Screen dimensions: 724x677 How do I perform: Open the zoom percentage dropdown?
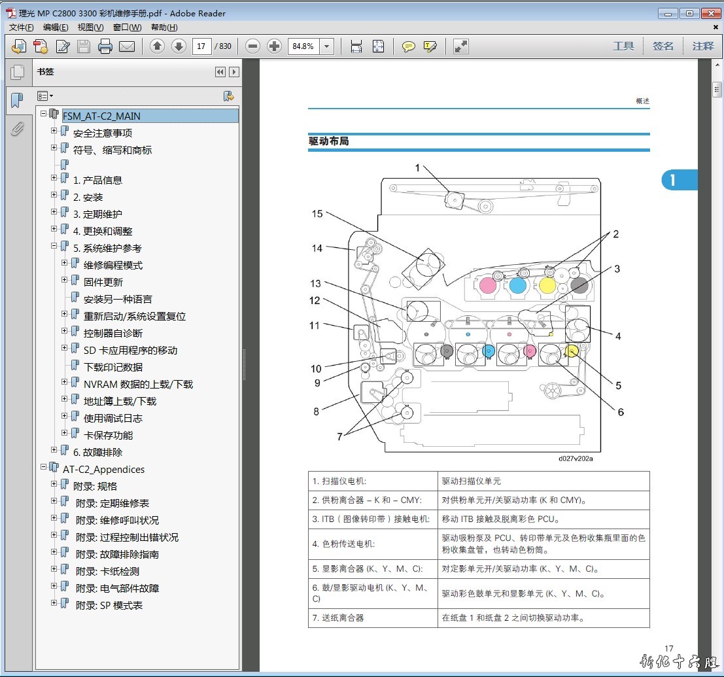click(x=327, y=46)
